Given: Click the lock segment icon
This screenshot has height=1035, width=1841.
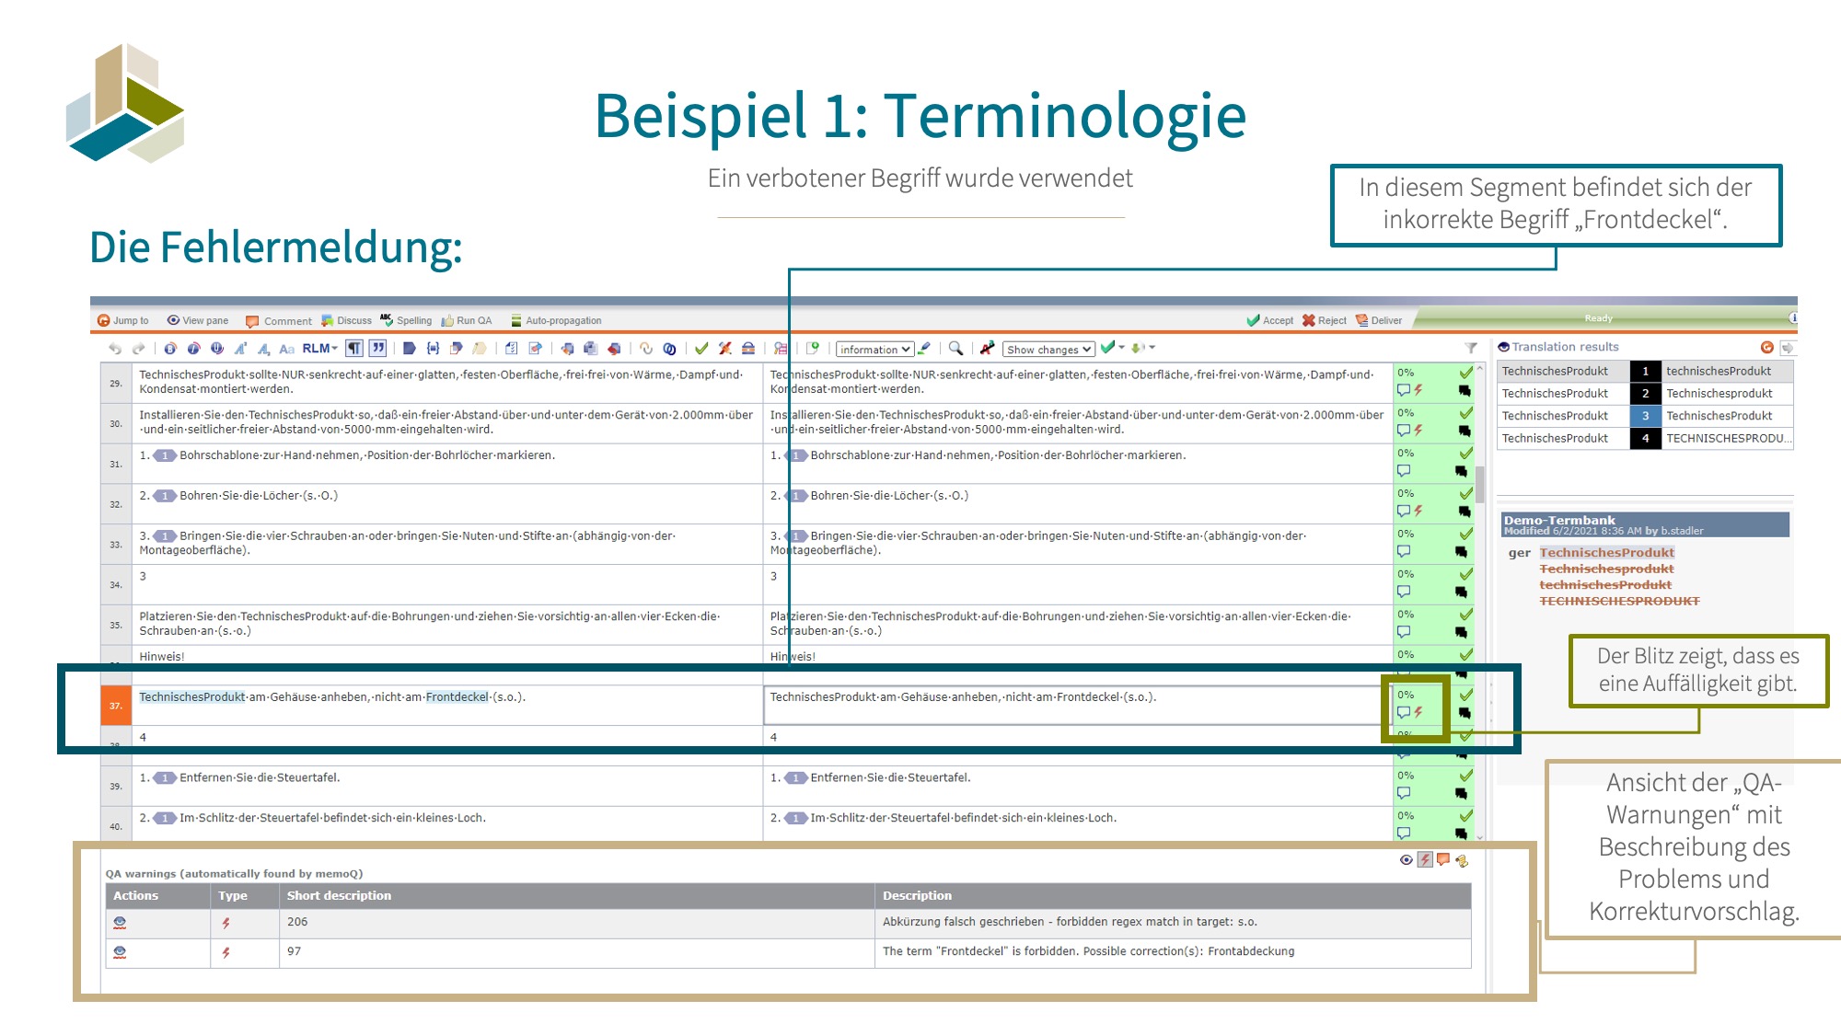Looking at the screenshot, I should [748, 349].
